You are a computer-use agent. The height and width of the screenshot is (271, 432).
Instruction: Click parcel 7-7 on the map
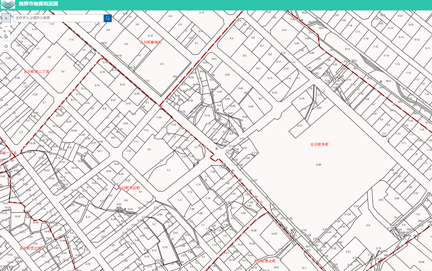[168, 170]
